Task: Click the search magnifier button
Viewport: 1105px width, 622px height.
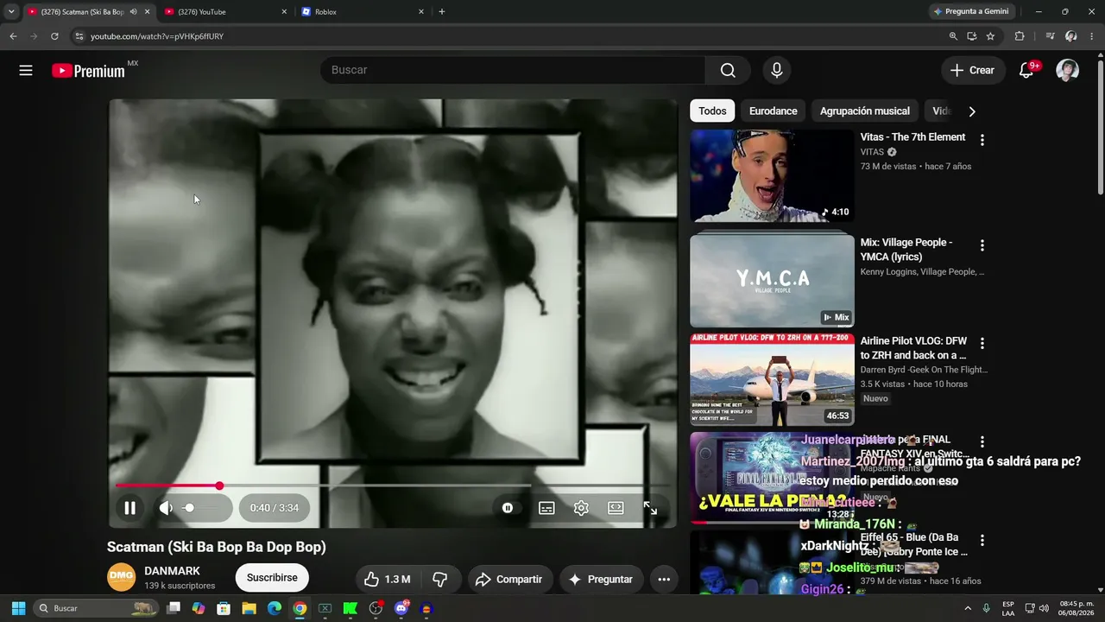Action: tap(728, 70)
